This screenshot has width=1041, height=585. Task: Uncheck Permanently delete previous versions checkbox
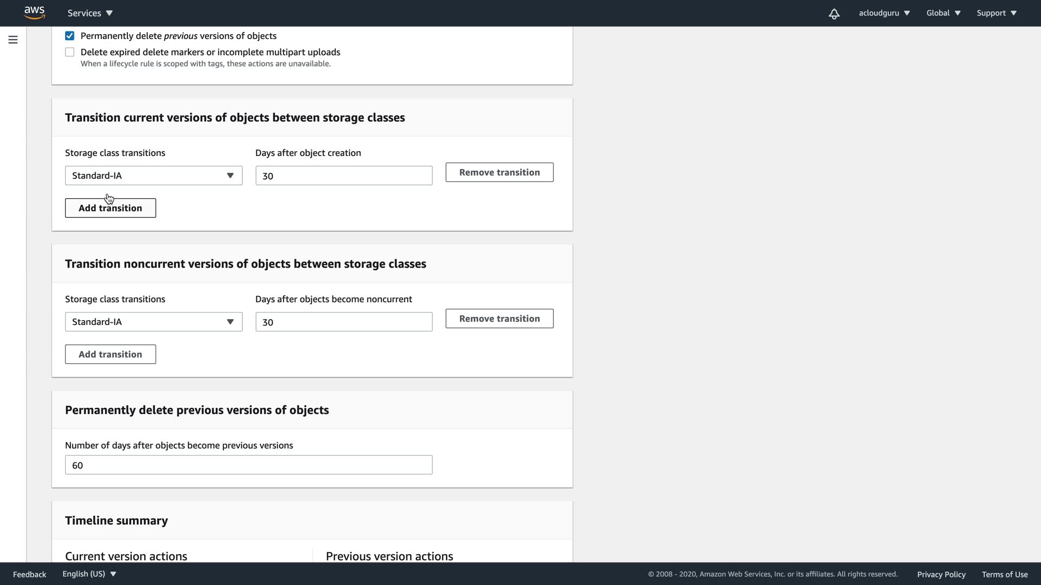pos(70,36)
